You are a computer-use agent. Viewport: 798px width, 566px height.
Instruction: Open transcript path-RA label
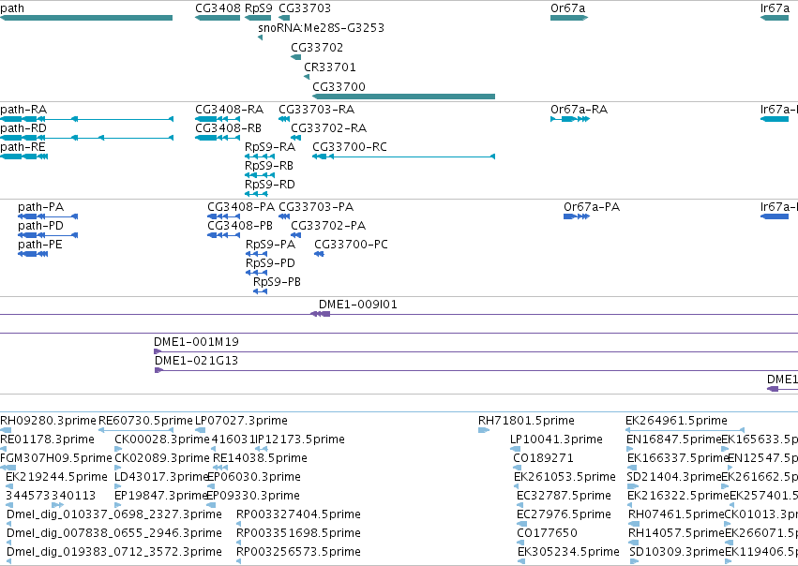23,110
